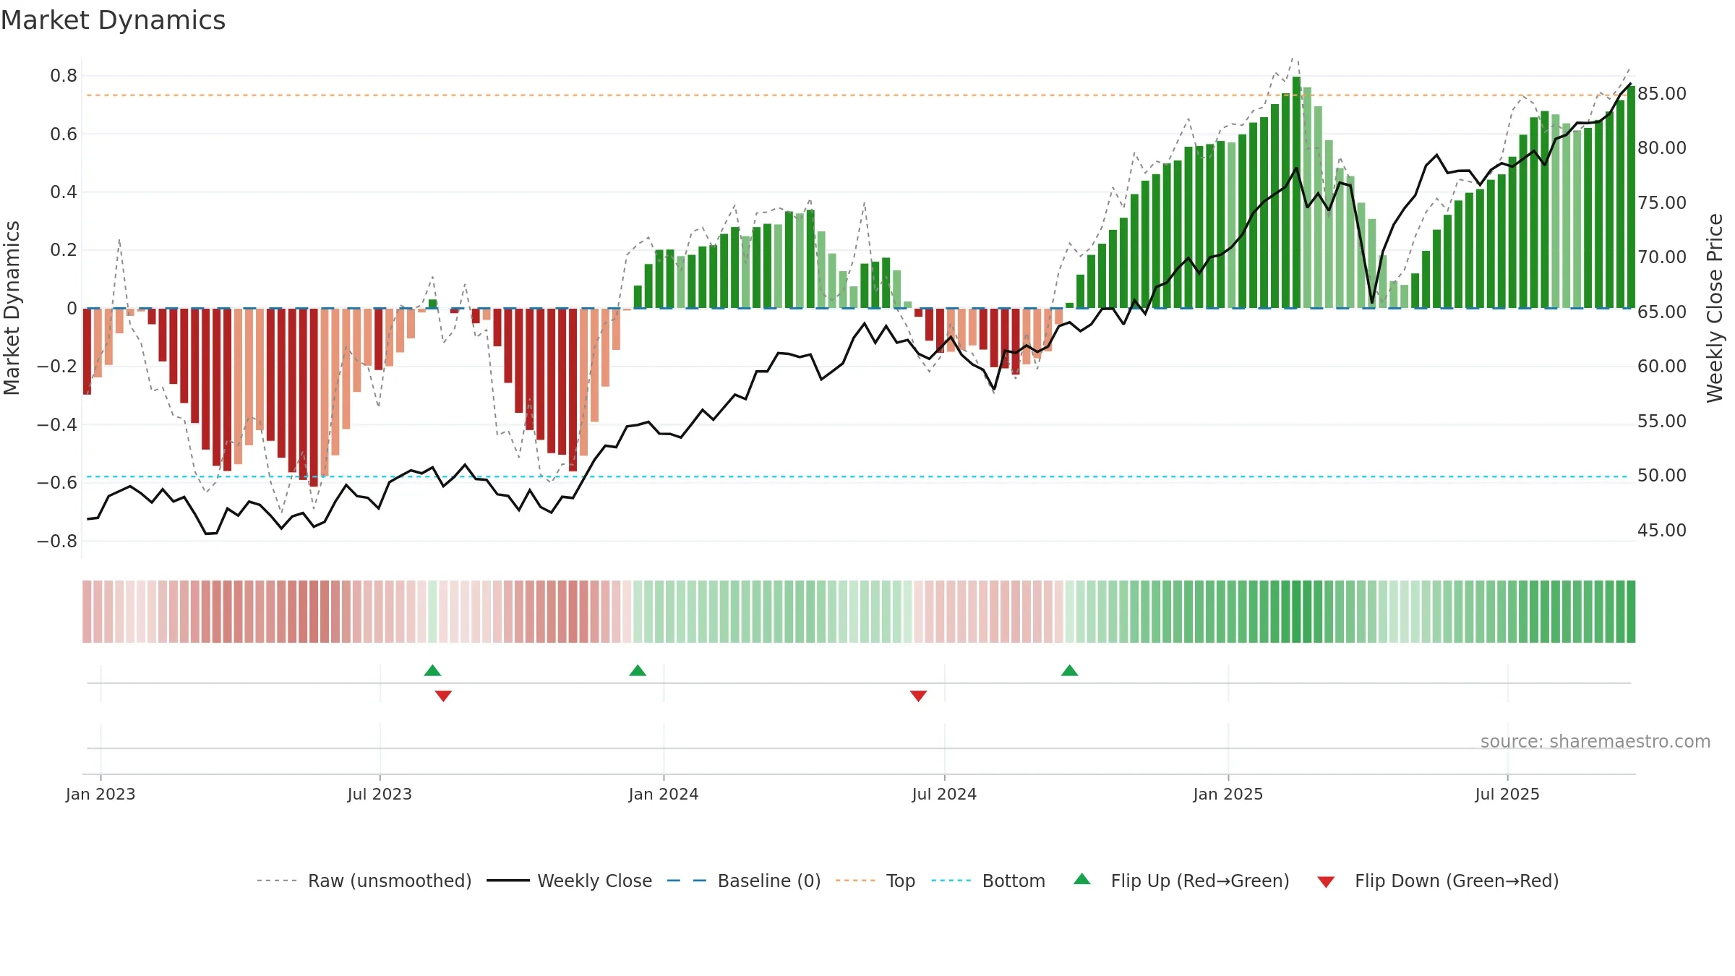Click the blue dashed Baseline line sample in legend

coord(687,881)
